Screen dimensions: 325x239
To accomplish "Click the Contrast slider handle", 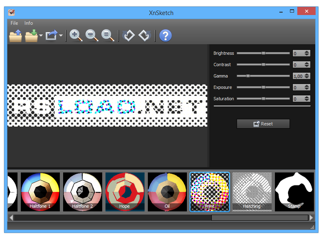I will point(263,65).
